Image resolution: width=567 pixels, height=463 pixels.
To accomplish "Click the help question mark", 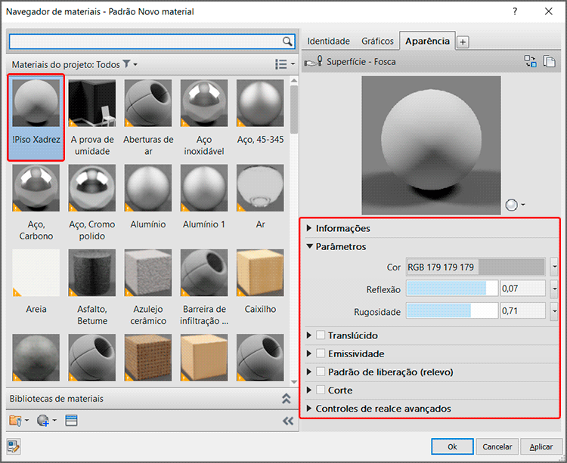I will coord(515,11).
